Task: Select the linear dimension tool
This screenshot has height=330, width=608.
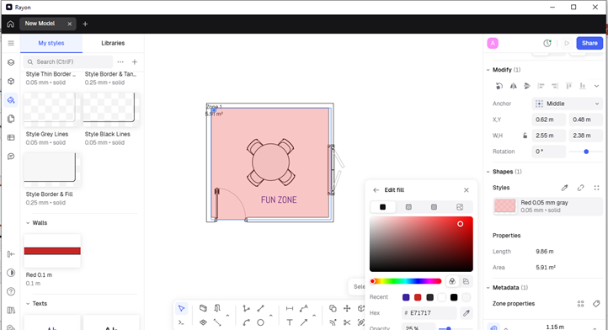Action: [x=290, y=308]
